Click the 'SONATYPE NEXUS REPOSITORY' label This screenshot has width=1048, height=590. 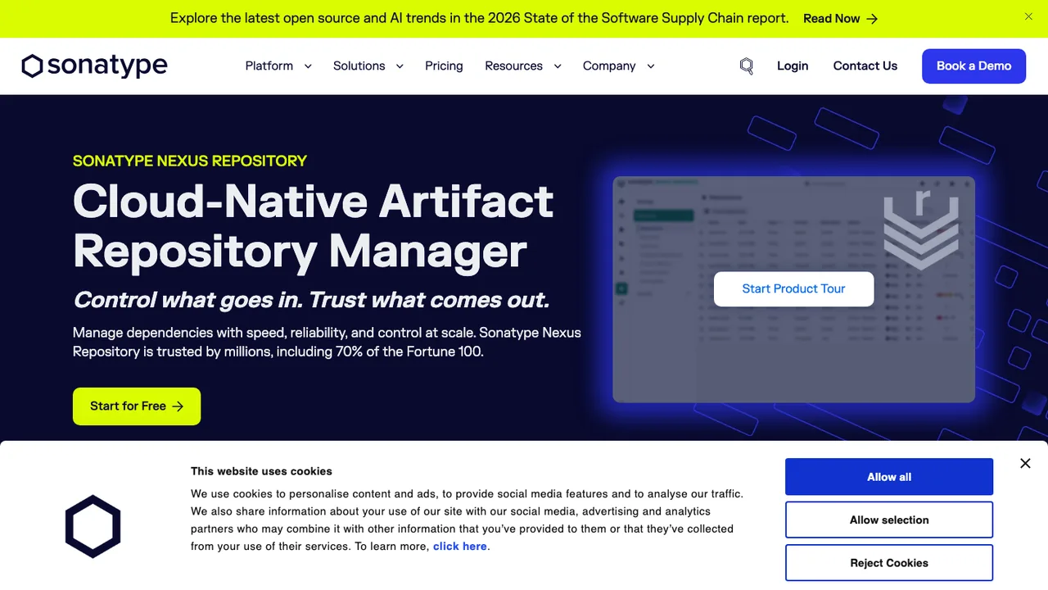[190, 161]
